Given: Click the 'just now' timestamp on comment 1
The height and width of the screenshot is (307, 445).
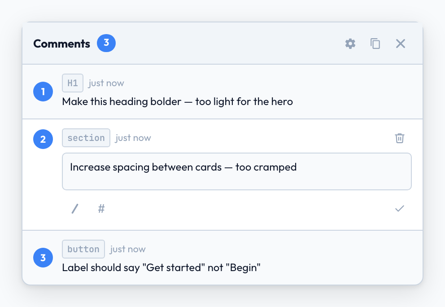Looking at the screenshot, I should tap(106, 83).
